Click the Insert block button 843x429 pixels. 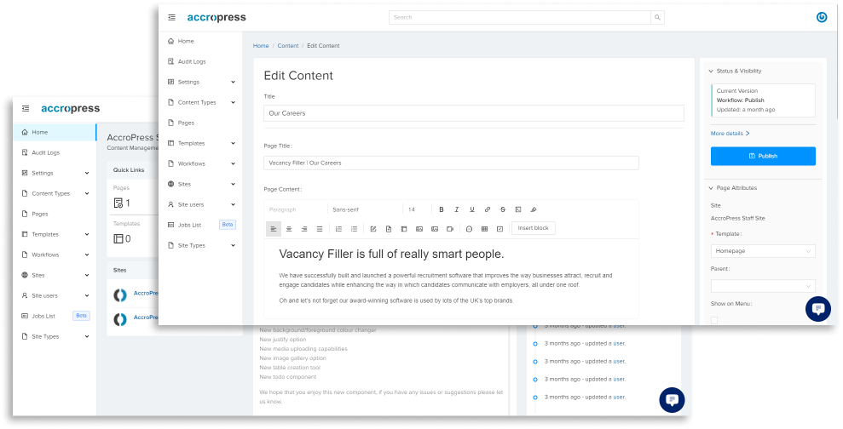tap(534, 228)
